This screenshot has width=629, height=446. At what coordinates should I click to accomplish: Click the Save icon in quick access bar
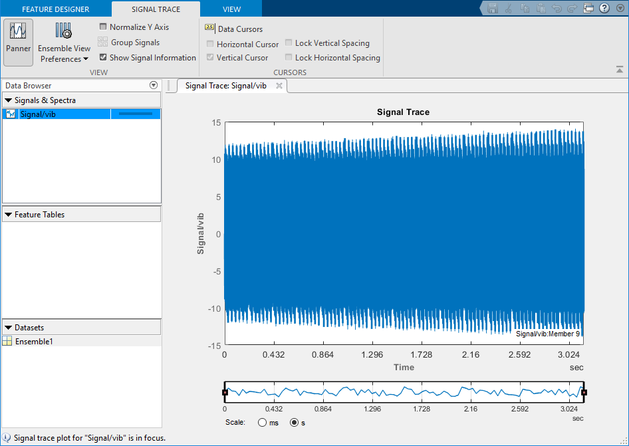point(493,8)
